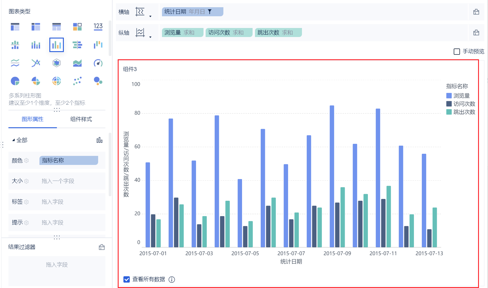The width and height of the screenshot is (488, 288).
Task: Open the dropdown arrow beside the 纵轴 icon
Action: click(150, 37)
